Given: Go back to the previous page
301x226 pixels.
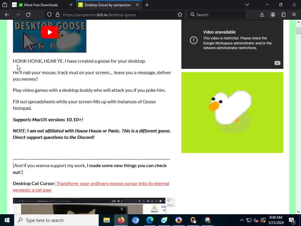Looking at the screenshot, I should tap(7, 15).
